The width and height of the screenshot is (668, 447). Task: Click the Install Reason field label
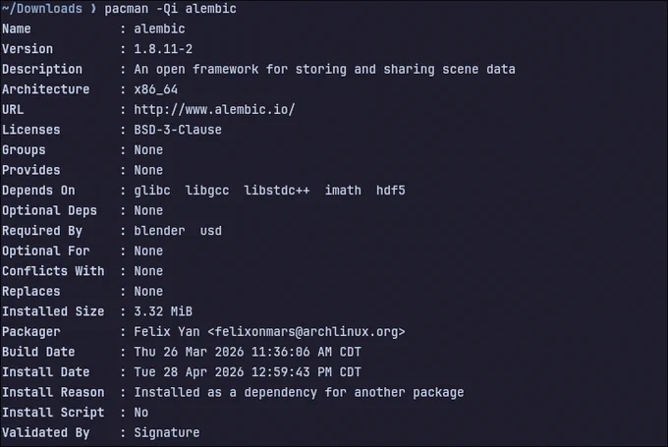point(53,392)
